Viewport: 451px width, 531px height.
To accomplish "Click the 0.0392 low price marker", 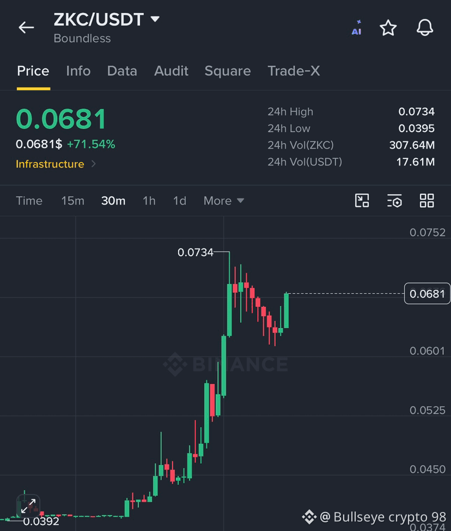I will (x=41, y=521).
